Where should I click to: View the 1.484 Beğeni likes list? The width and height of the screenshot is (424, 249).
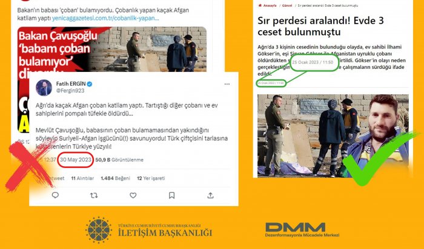pyautogui.click(x=115, y=178)
